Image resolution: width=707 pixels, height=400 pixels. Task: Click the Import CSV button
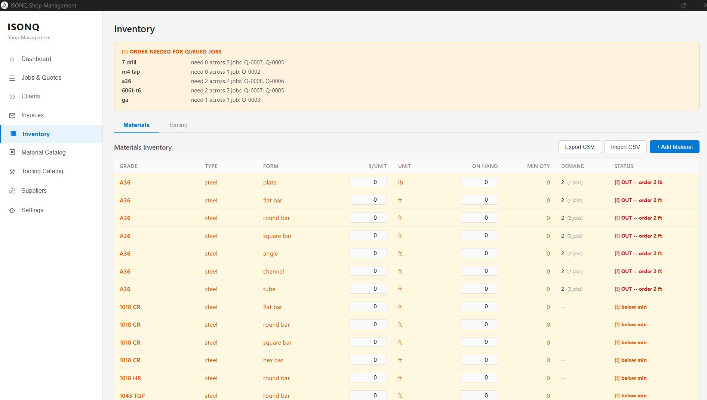click(625, 147)
